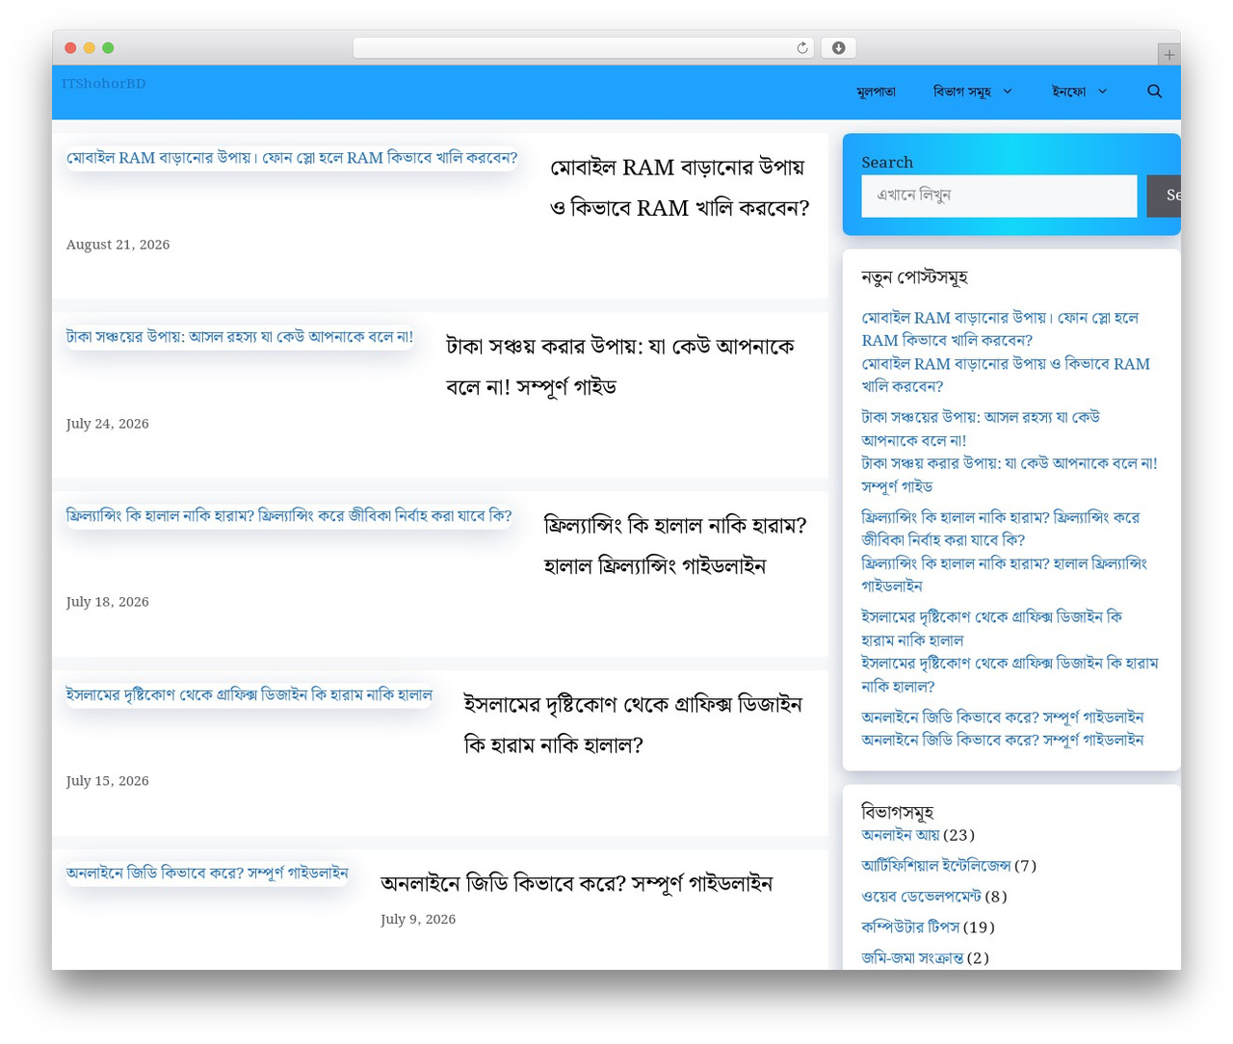The width and height of the screenshot is (1233, 1044).
Task: Open the অনলাইন আয় category link
Action: tap(900, 835)
